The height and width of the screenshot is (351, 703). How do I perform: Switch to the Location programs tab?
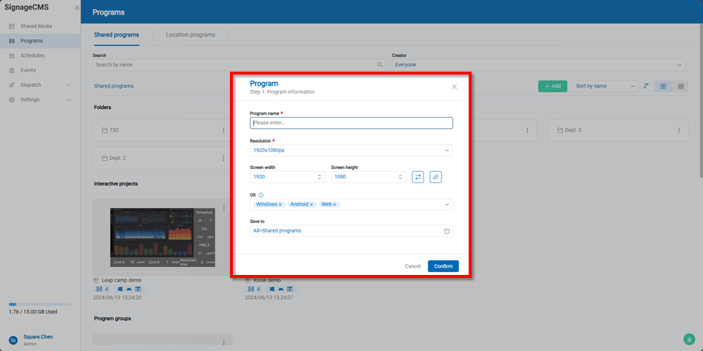pyautogui.click(x=190, y=34)
